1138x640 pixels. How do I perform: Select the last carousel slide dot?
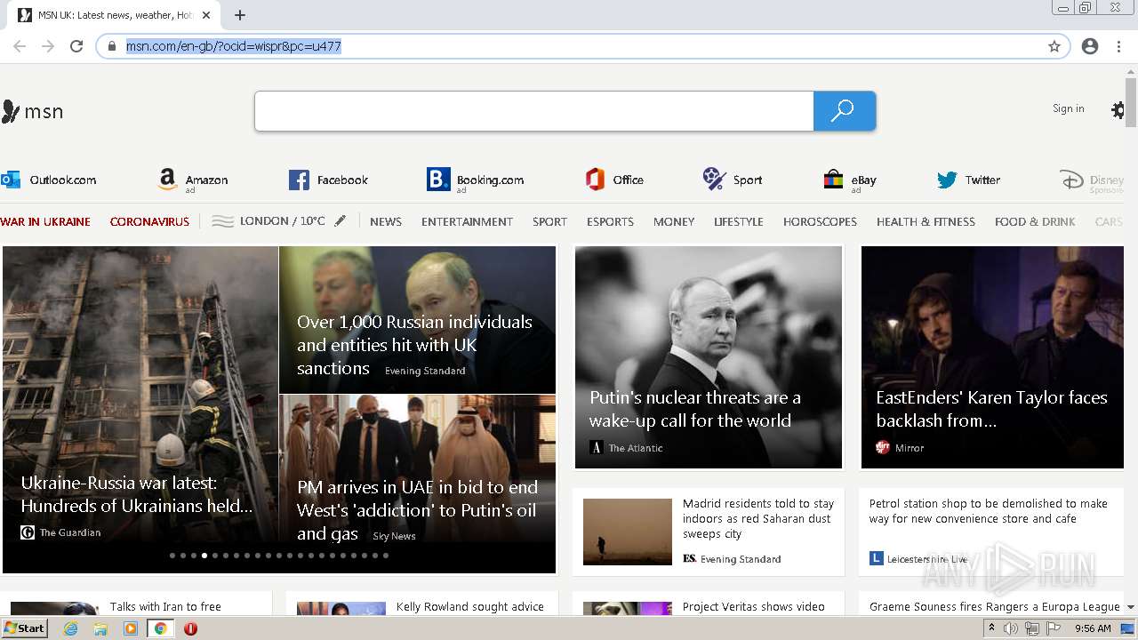386,556
